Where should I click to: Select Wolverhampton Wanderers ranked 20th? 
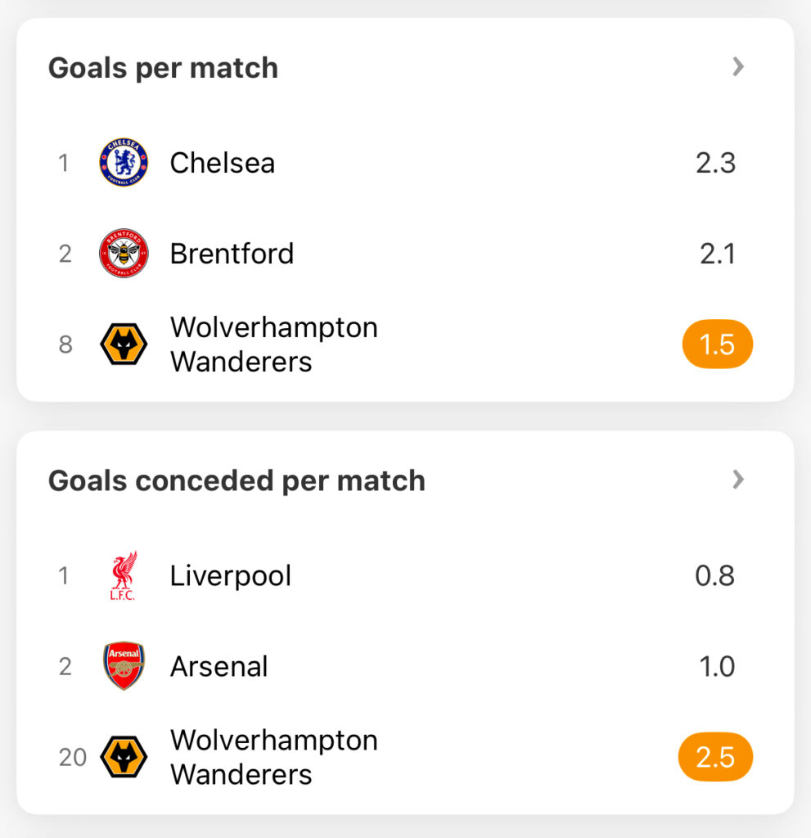[x=273, y=757]
